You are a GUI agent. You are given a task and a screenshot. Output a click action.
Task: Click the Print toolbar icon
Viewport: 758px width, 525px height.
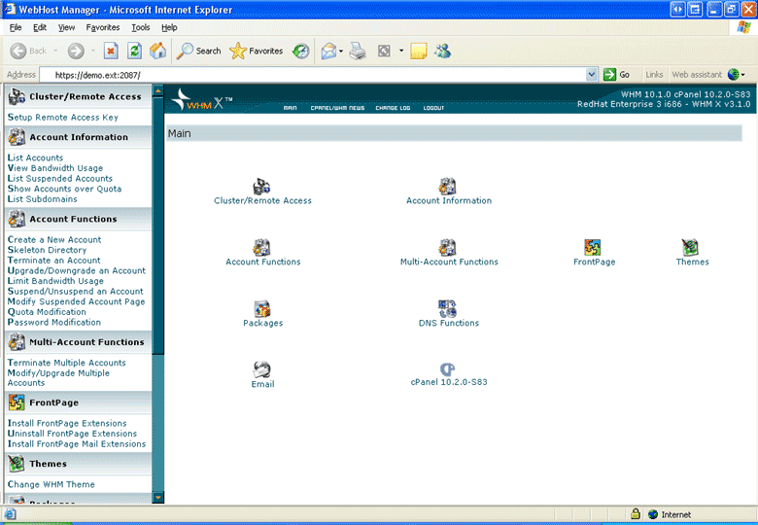[358, 51]
